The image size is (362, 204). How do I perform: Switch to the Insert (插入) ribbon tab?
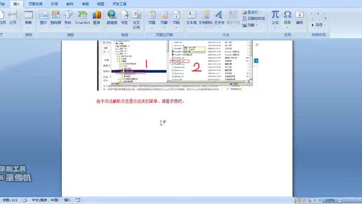[x=16, y=4]
